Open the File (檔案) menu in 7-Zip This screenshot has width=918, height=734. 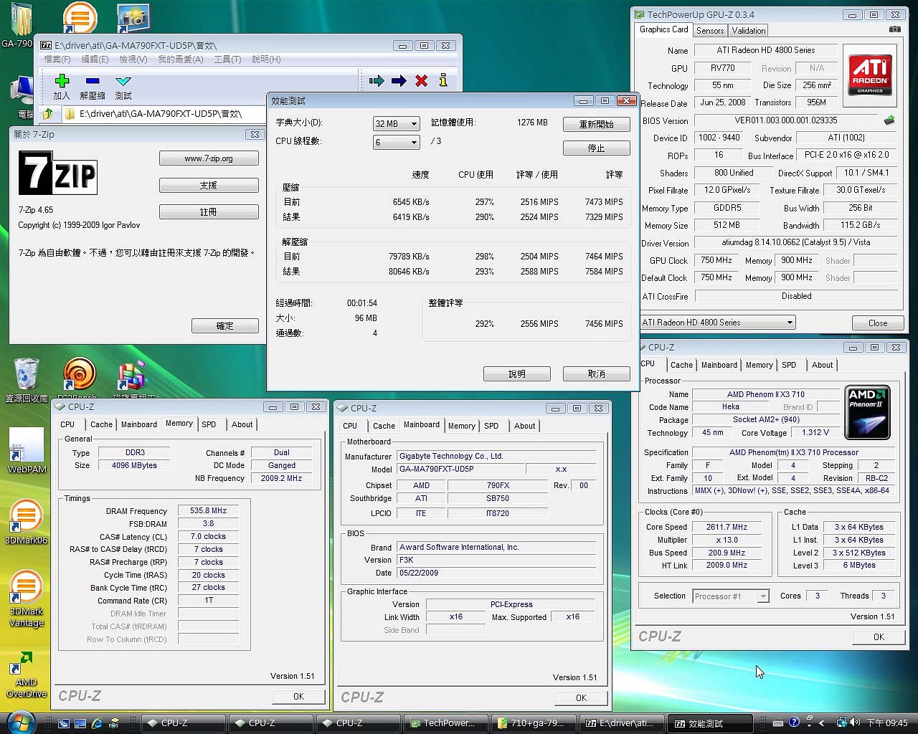57,59
